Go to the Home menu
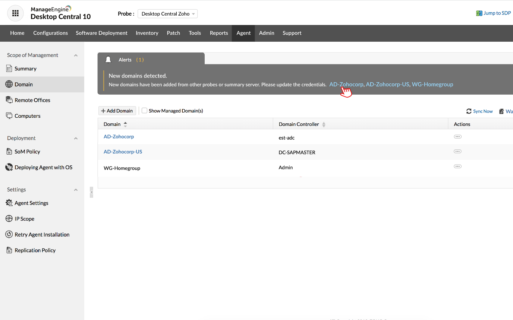This screenshot has height=320, width=513. (17, 33)
